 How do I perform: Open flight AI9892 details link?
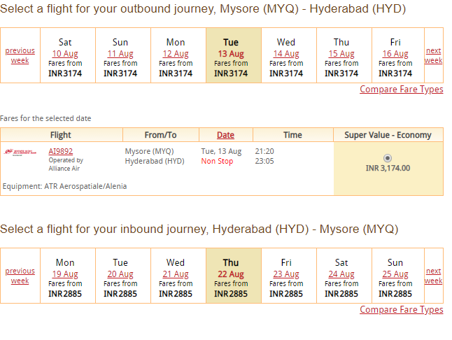click(61, 151)
